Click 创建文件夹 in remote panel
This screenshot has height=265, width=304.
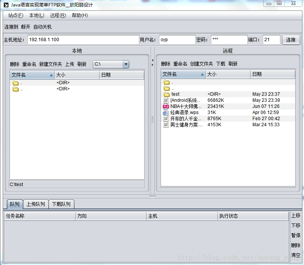(201, 64)
